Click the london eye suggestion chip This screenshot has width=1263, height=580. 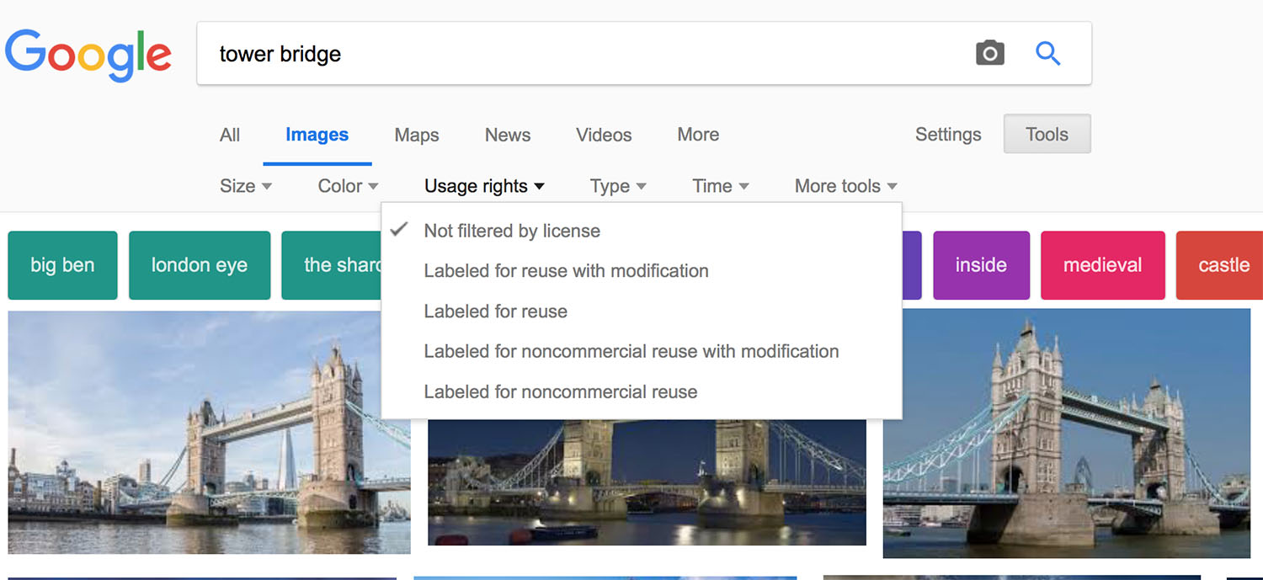[x=200, y=265]
